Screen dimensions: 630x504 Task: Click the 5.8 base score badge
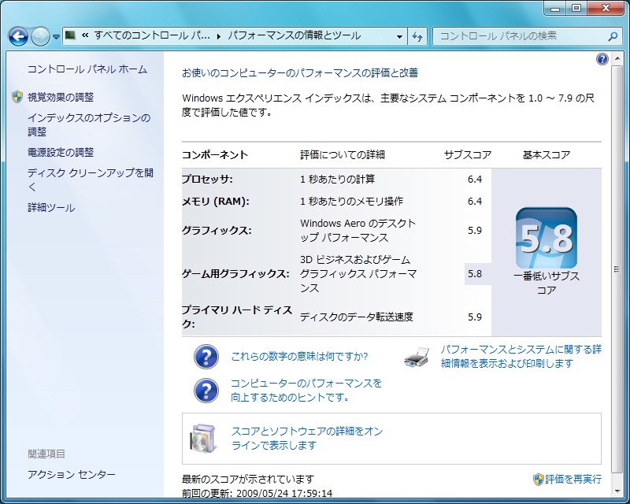point(547,238)
